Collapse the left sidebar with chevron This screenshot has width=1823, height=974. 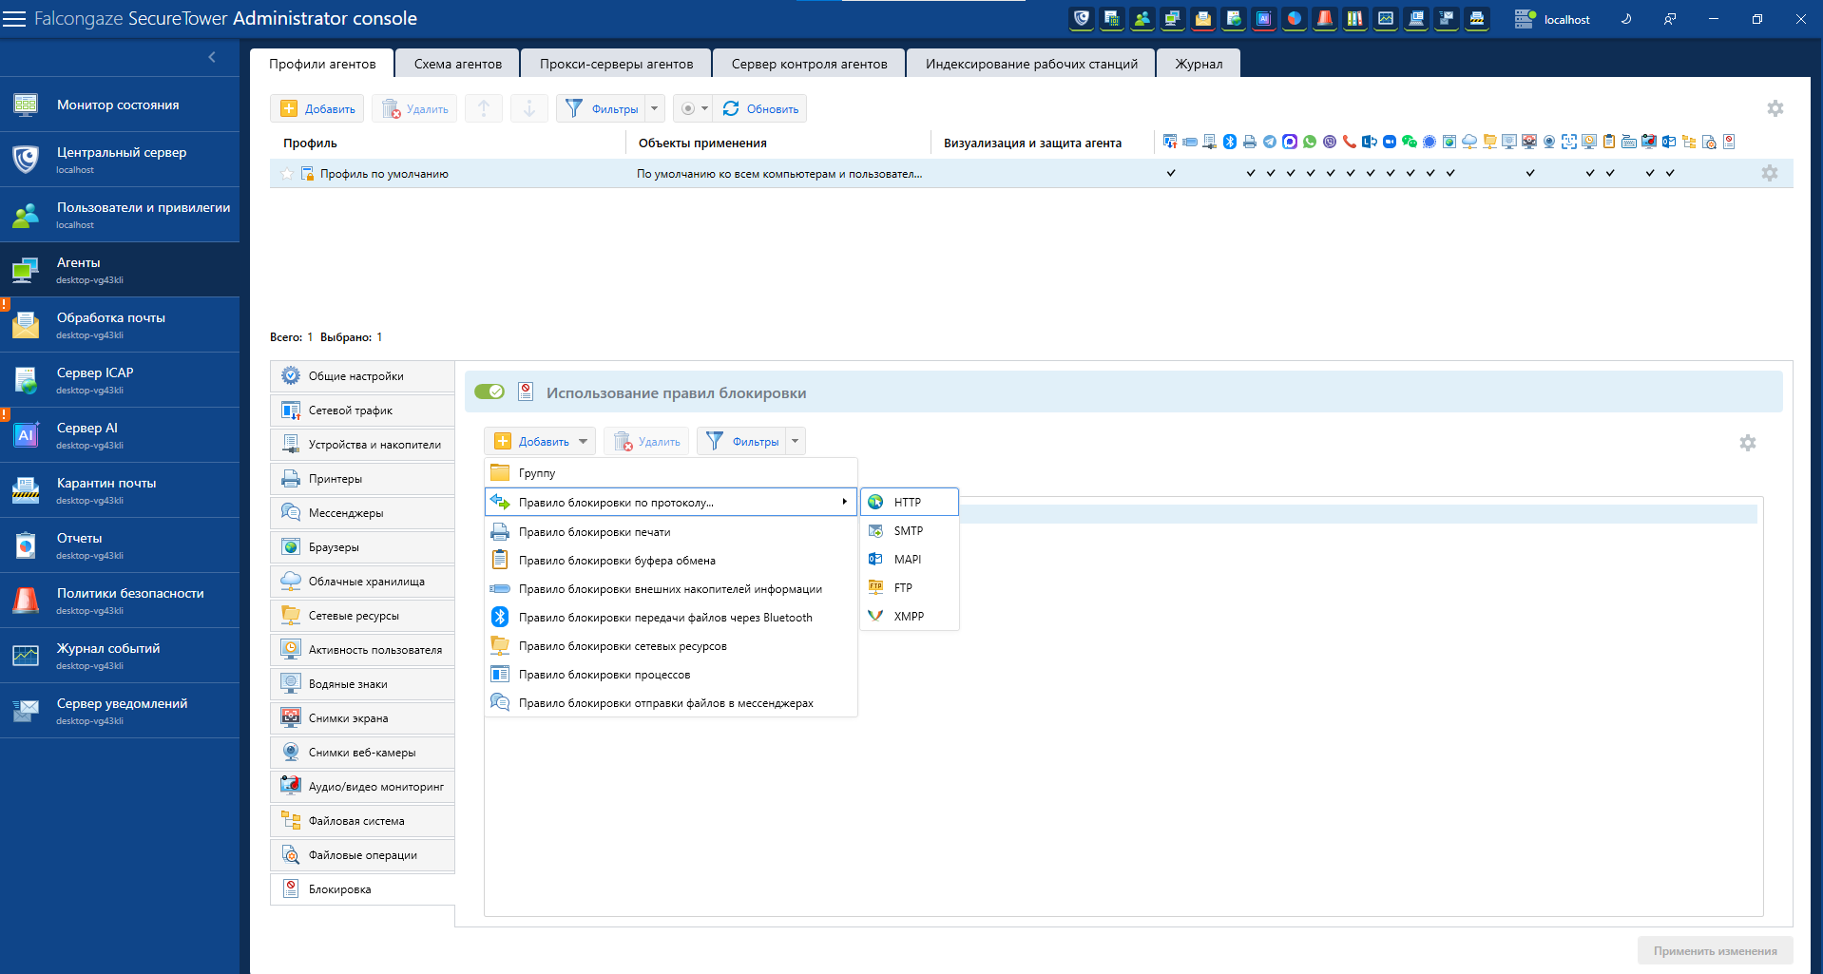click(x=212, y=57)
